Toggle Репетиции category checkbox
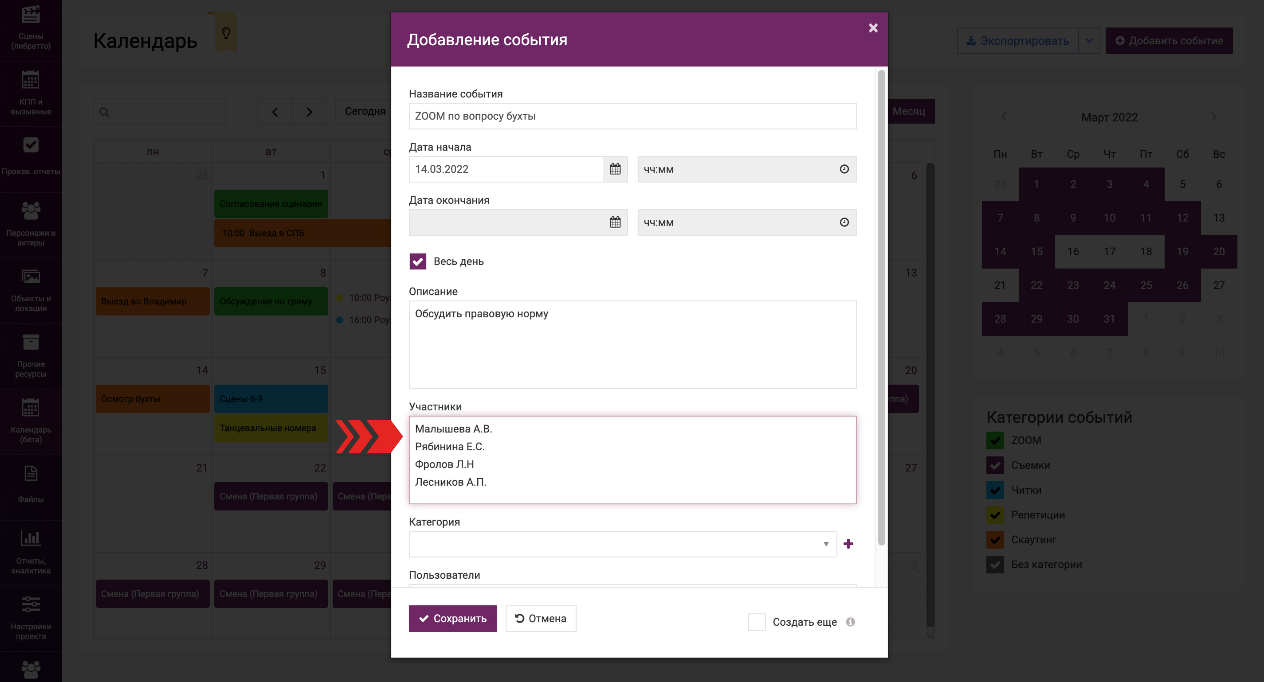The height and width of the screenshot is (682, 1264). coord(995,514)
